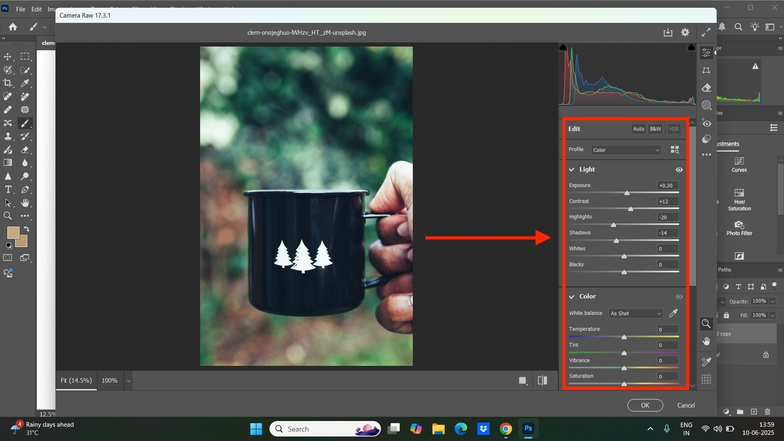Open Camera Raw Red Eye tool
The height and width of the screenshot is (441, 784).
[706, 122]
